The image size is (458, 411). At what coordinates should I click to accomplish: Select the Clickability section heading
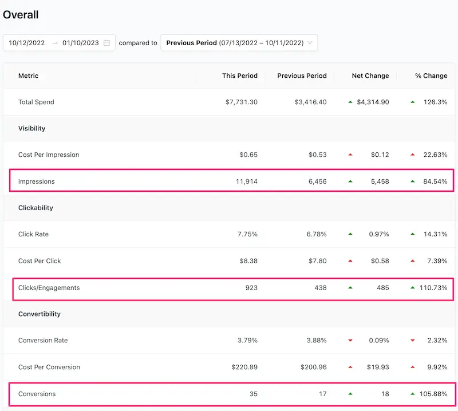[x=35, y=208]
